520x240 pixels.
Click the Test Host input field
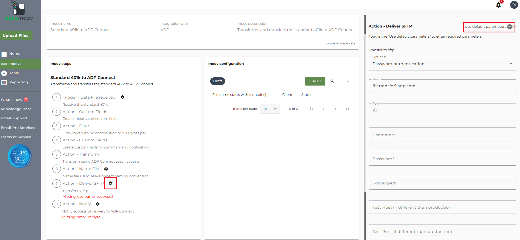pyautogui.click(x=442, y=207)
